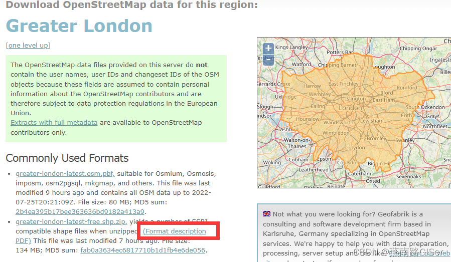Open the 'one level up' link
The width and height of the screenshot is (451, 262).
coord(28,46)
